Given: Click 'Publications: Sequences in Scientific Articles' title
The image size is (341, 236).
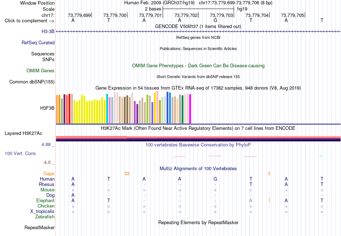Looking at the screenshot, I should point(198,49).
